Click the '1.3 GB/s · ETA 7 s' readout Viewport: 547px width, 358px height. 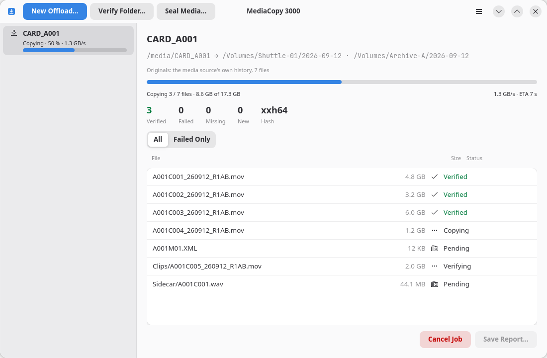pos(515,94)
